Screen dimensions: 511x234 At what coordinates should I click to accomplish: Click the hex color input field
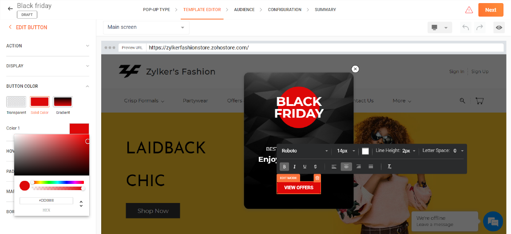click(46, 200)
